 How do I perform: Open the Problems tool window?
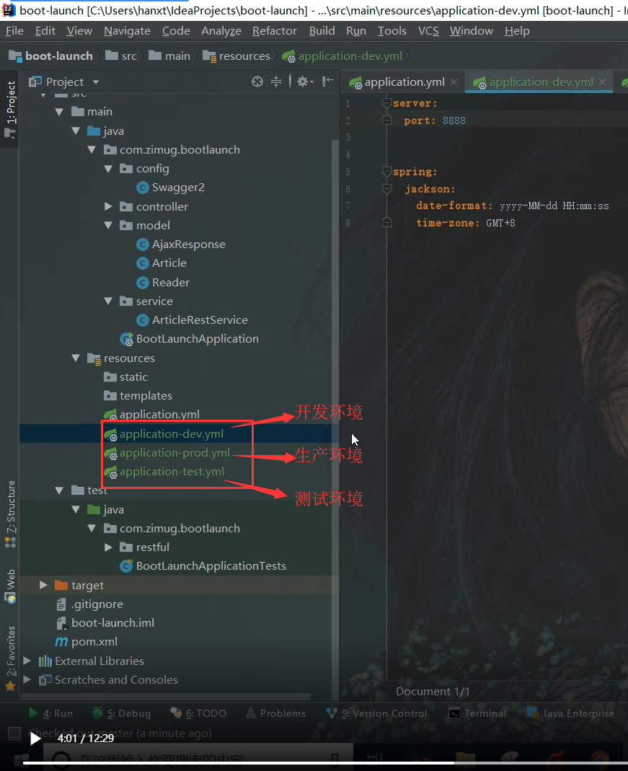pos(275,713)
